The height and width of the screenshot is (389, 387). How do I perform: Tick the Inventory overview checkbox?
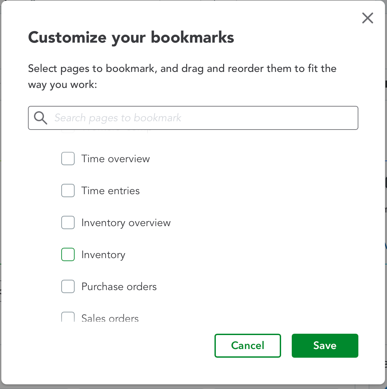[x=68, y=222]
